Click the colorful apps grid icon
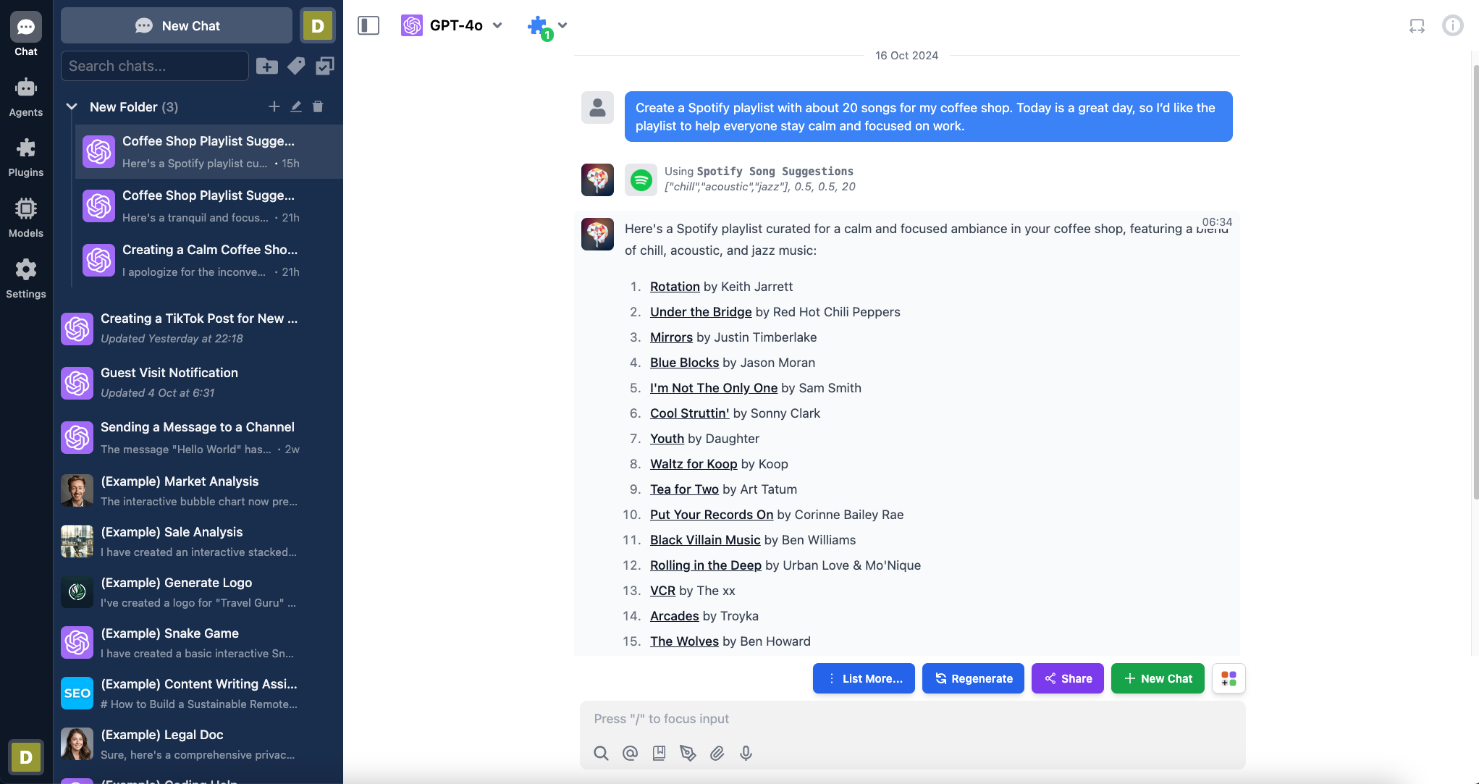Screen dimensions: 1479x784 (x=1229, y=678)
